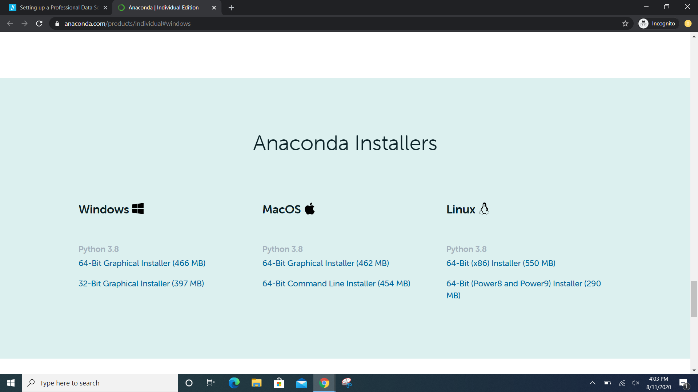Download 32-Bit Graphical Installer (397 MB)

point(141,283)
